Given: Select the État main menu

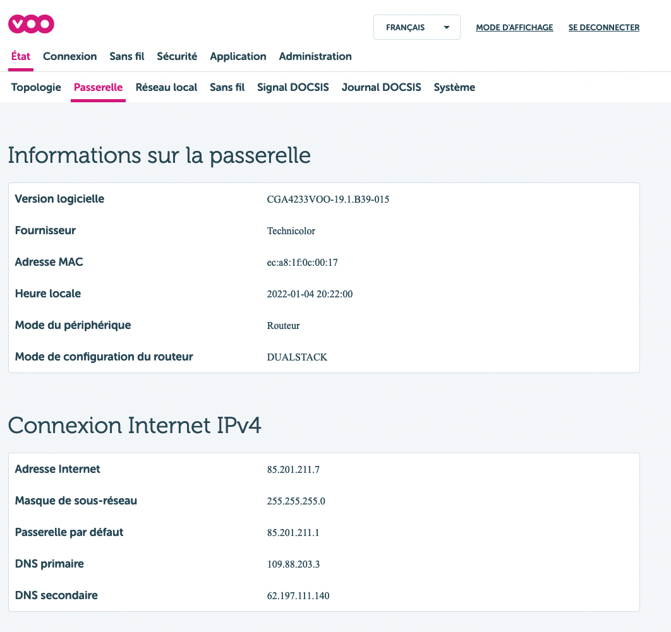Looking at the screenshot, I should 21,56.
